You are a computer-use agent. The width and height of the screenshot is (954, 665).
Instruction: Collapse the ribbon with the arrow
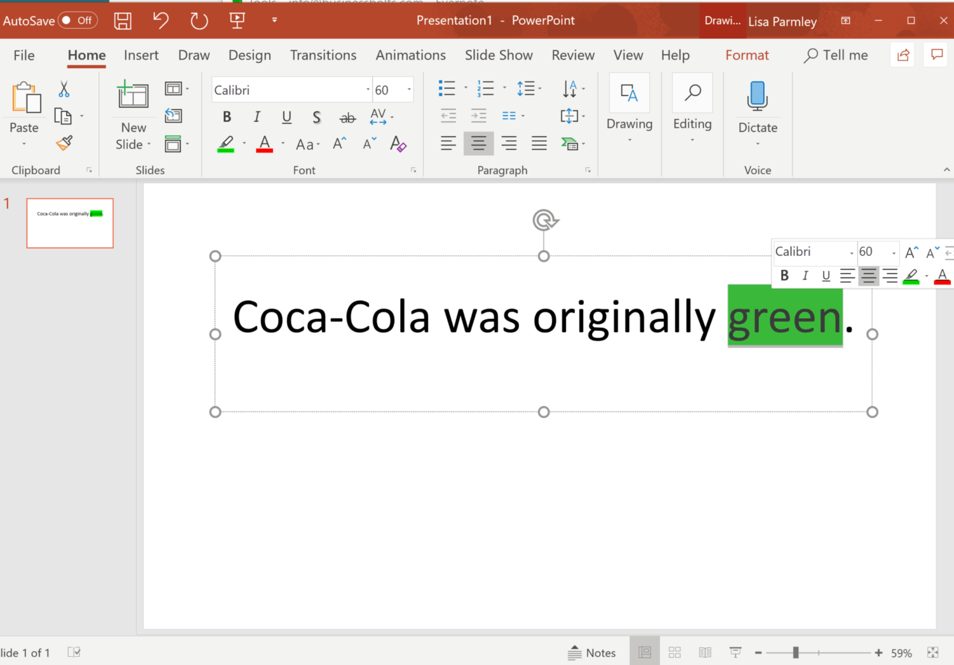pyautogui.click(x=946, y=169)
